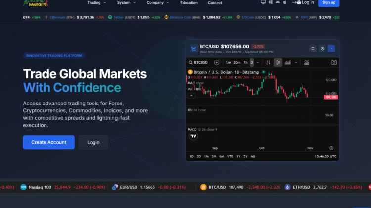Open chart time axis settings gear icon

pos(331,148)
